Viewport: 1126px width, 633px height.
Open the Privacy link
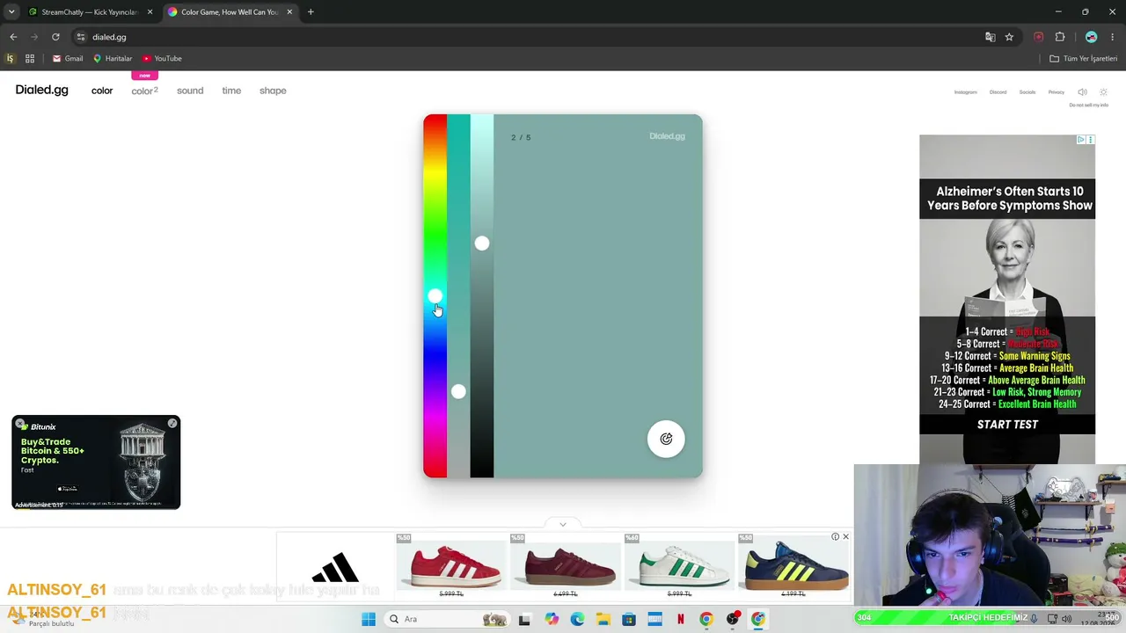coord(1057,92)
